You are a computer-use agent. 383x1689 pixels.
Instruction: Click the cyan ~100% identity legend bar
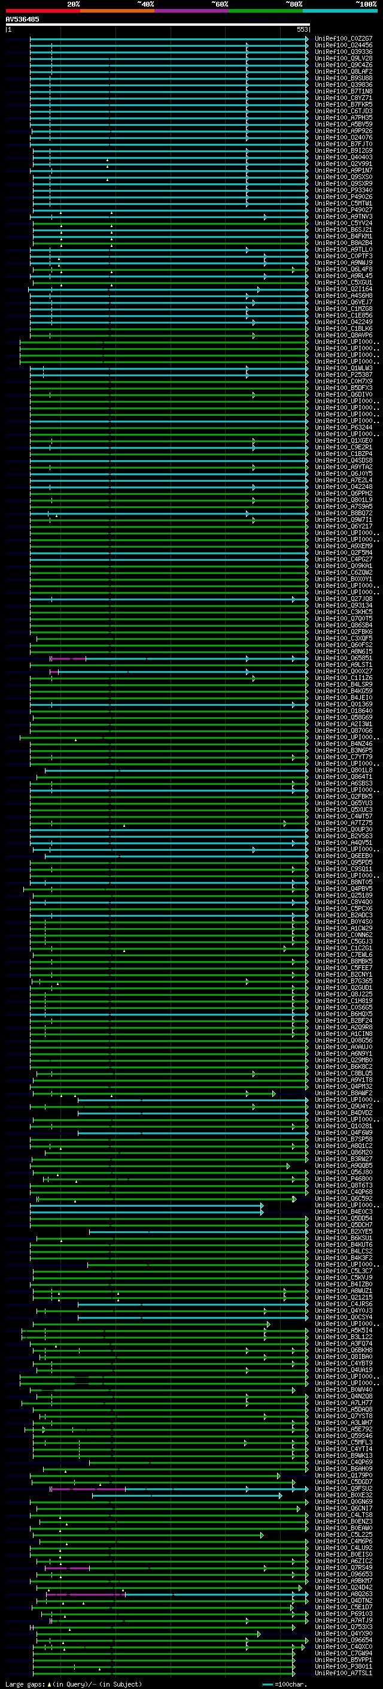pyautogui.click(x=340, y=11)
